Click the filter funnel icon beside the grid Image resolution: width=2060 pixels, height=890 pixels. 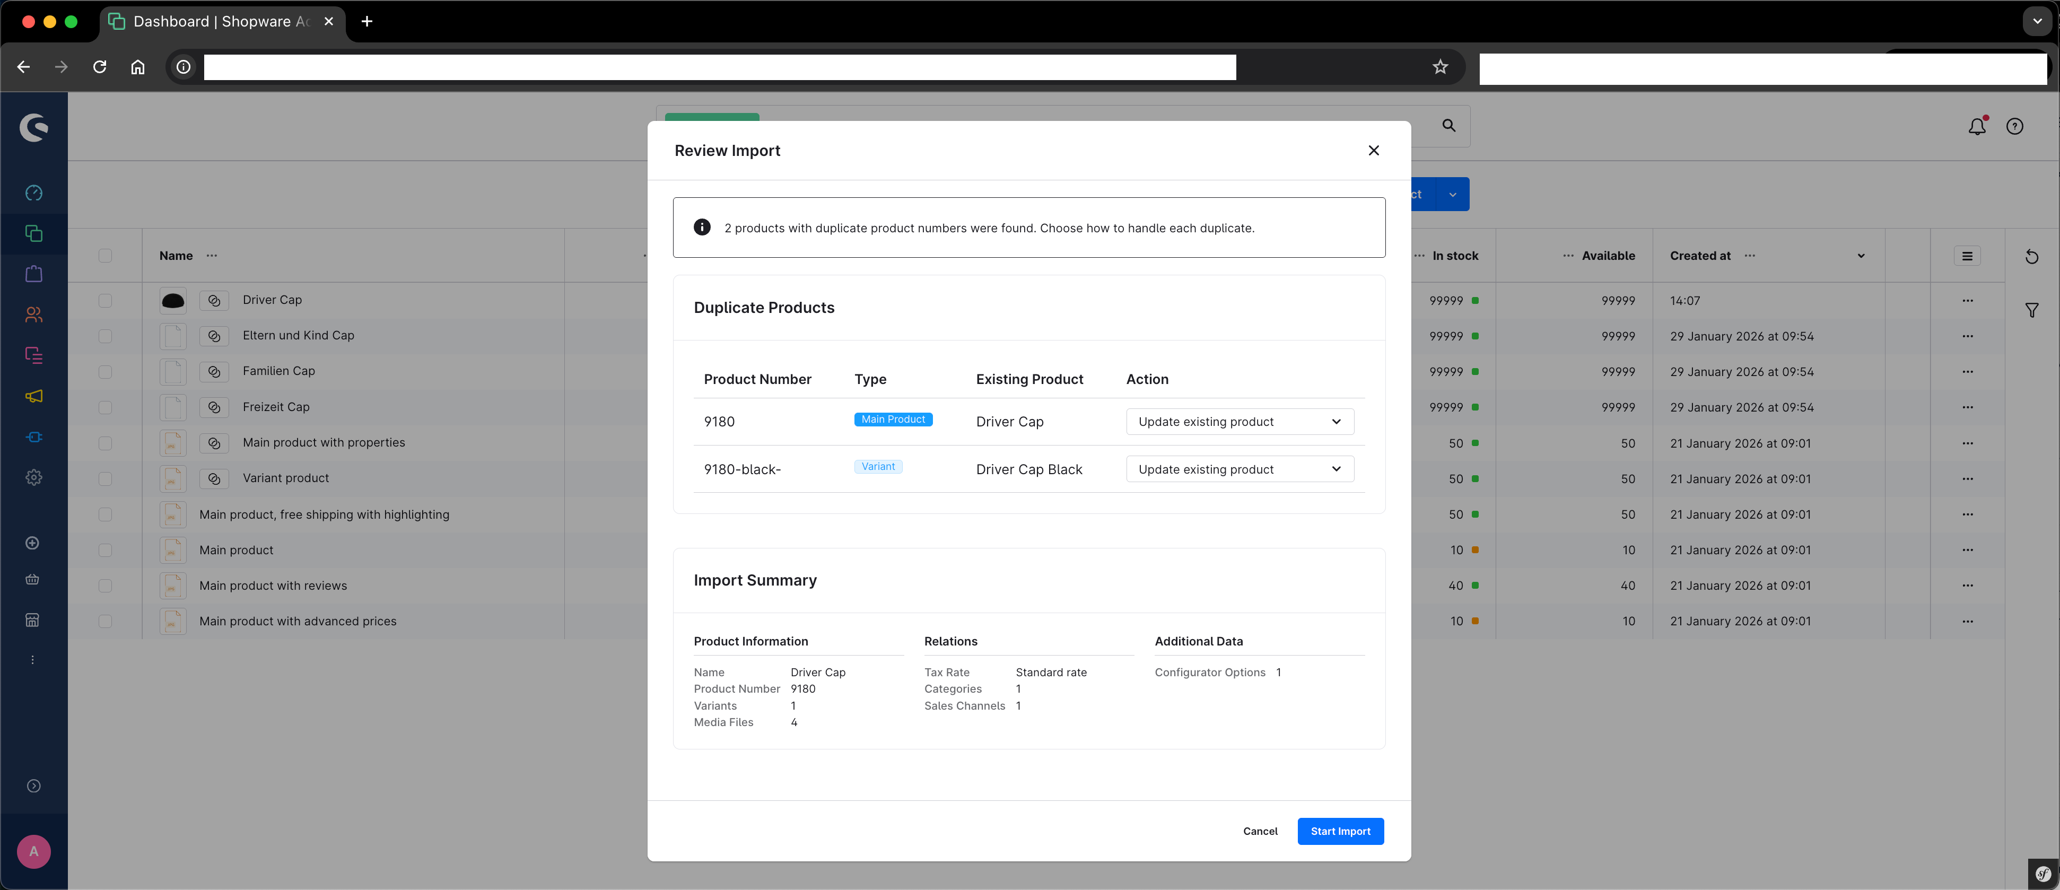click(x=2032, y=309)
